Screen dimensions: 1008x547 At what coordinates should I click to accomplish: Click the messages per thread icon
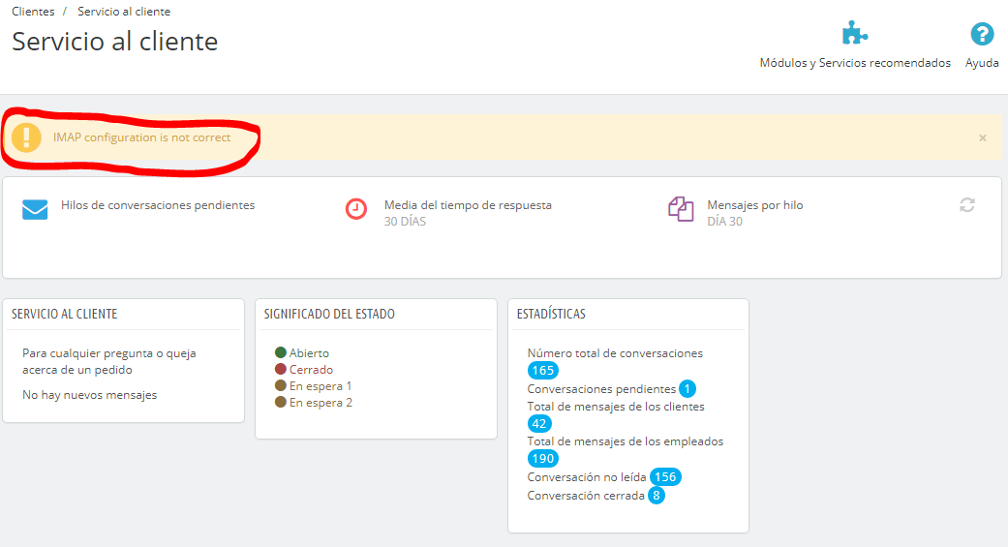point(681,209)
